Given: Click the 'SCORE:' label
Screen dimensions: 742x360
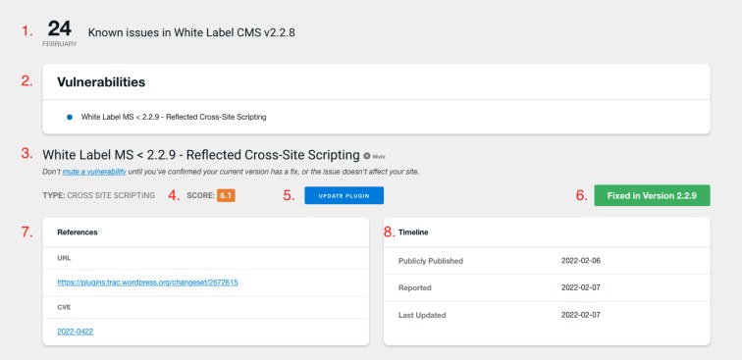Looking at the screenshot, I should click(x=200, y=195).
